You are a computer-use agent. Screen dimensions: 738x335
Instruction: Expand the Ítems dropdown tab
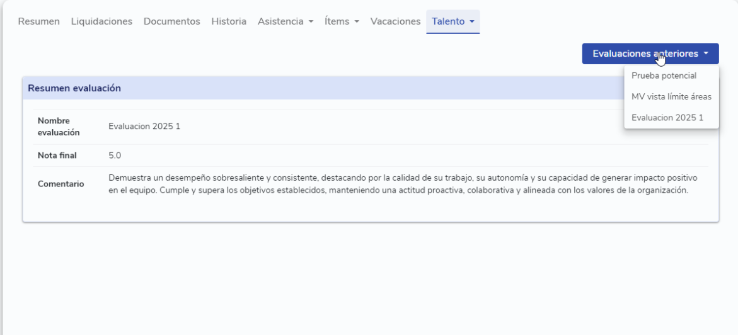(342, 21)
